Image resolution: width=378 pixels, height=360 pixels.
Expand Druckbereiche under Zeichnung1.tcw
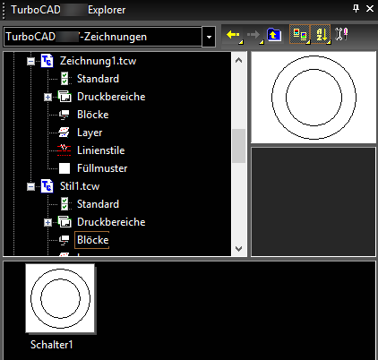point(47,97)
